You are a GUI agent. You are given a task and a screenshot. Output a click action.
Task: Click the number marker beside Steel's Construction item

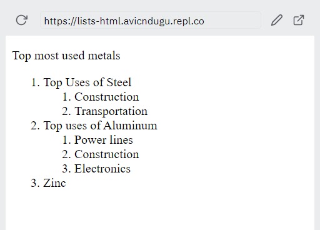(x=66, y=97)
